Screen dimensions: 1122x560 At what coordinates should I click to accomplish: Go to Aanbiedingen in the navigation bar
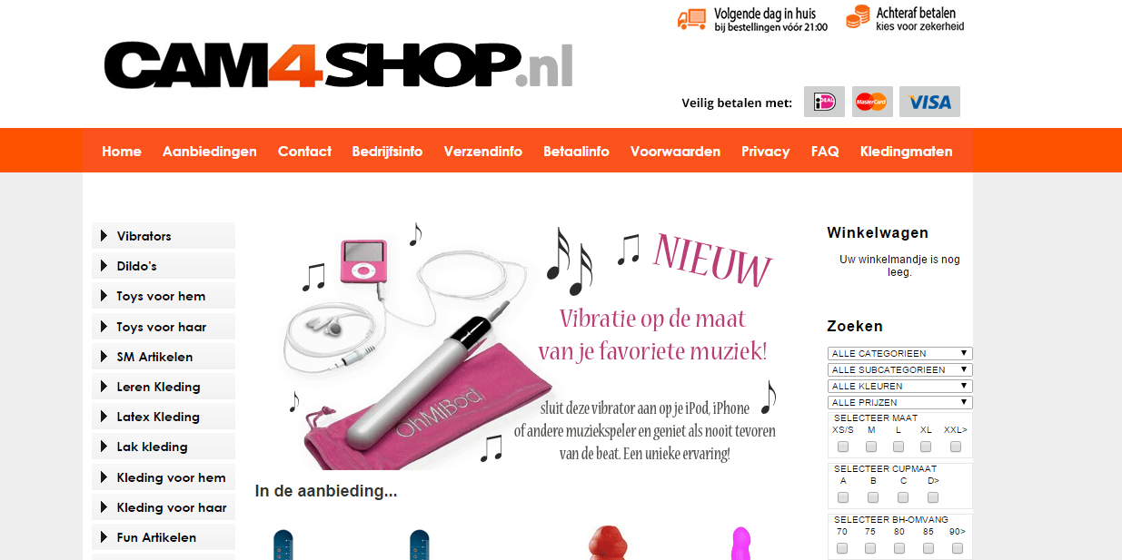pos(210,152)
